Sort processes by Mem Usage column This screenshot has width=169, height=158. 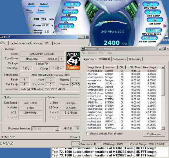pos(149,67)
